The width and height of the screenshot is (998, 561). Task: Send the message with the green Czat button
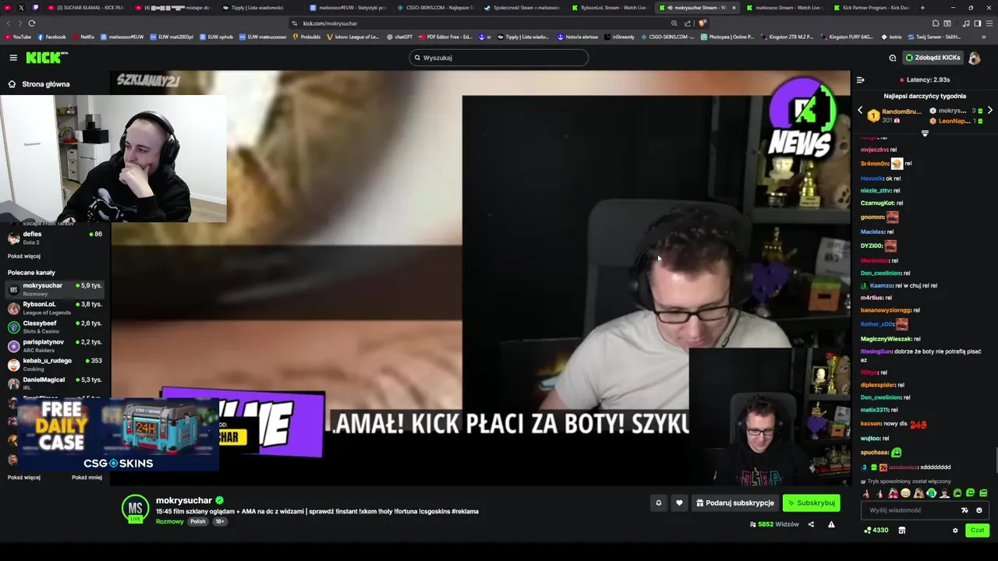point(977,531)
